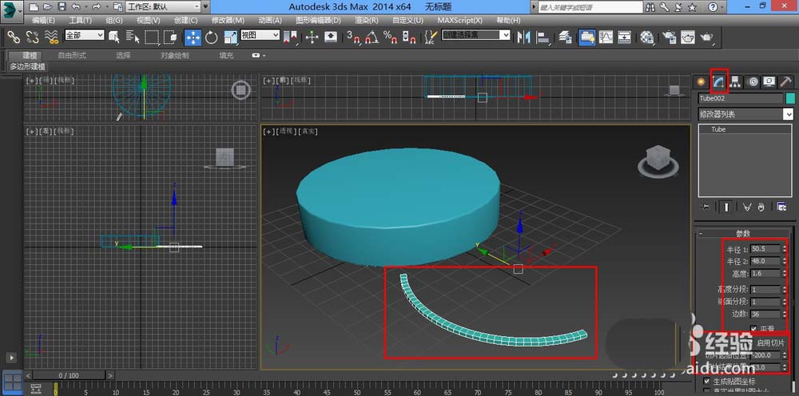Screen dimensions: 799x396
Task: Click the Tube002 object color swatch
Action: pos(790,98)
